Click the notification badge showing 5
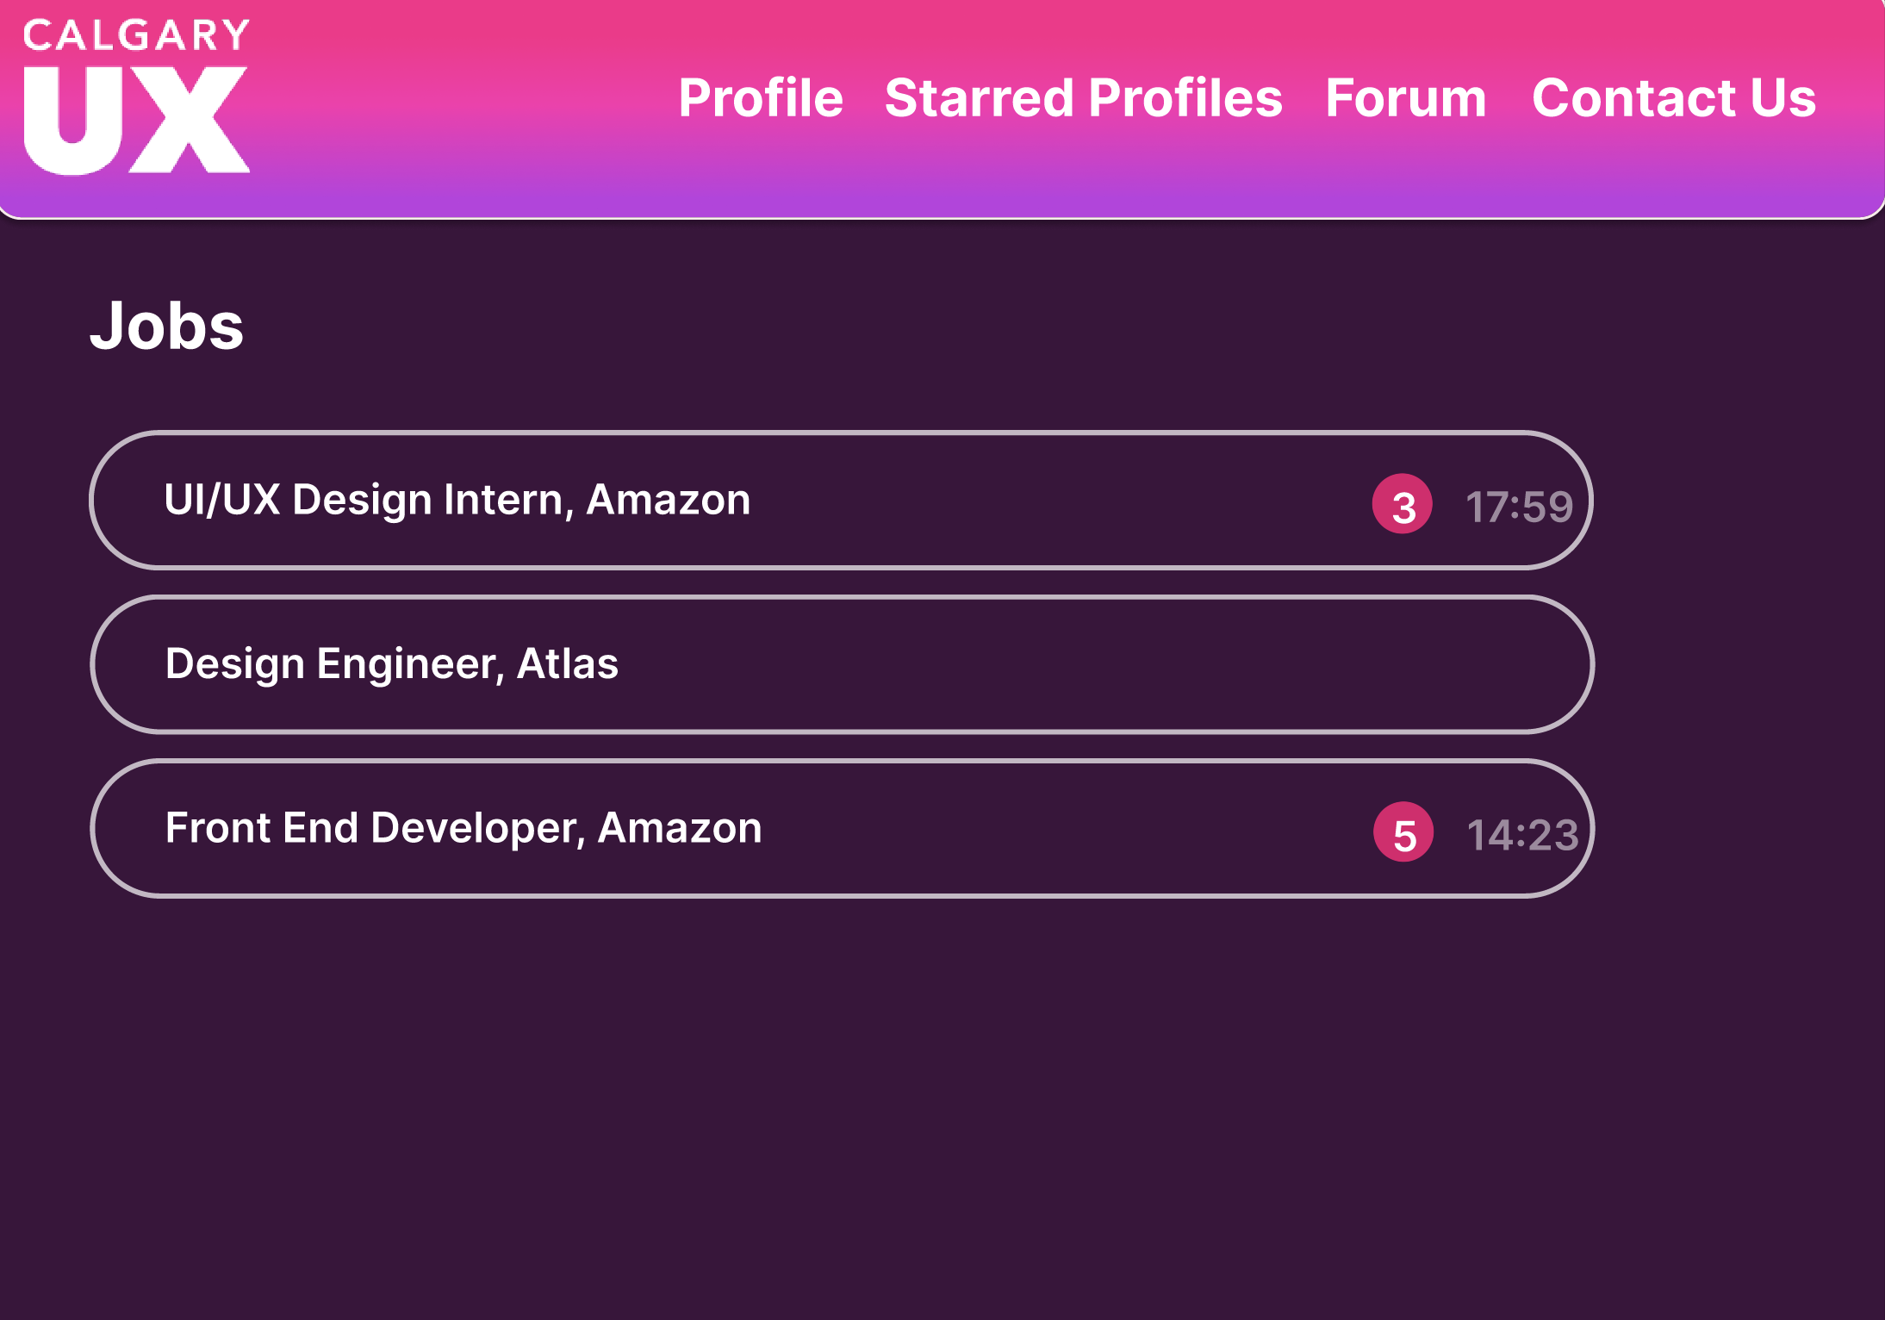The width and height of the screenshot is (1885, 1320). [x=1403, y=831]
